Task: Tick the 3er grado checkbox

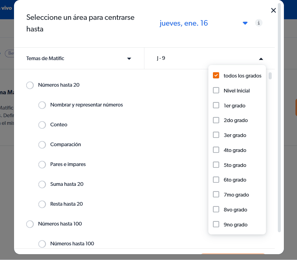Action: (x=216, y=135)
